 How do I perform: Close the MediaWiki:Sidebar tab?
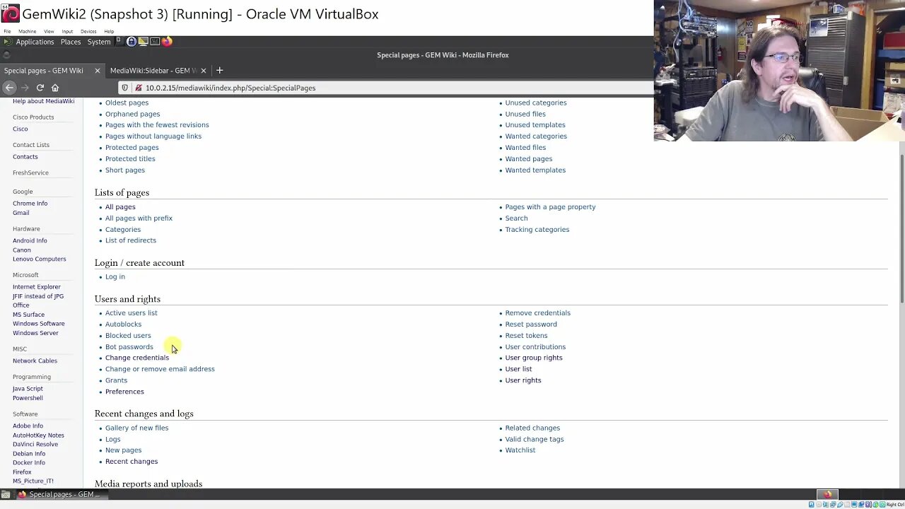click(x=204, y=71)
